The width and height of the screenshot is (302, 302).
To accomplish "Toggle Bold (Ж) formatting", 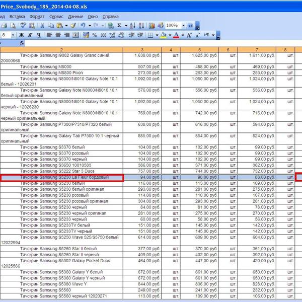I will [21, 35].
